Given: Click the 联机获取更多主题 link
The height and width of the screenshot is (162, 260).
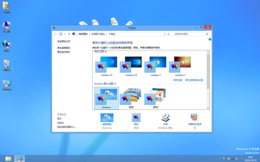Looking at the screenshot, I should pyautogui.click(x=194, y=80).
